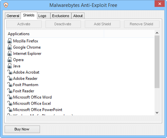This screenshot has width=167, height=138.
Task: Click the unlocked icon beside Adobe Reader
Action: 10,78
